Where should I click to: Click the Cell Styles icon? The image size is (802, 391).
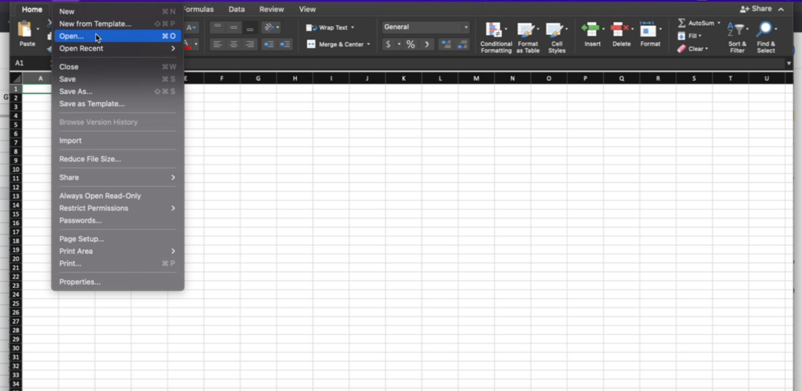(x=555, y=31)
